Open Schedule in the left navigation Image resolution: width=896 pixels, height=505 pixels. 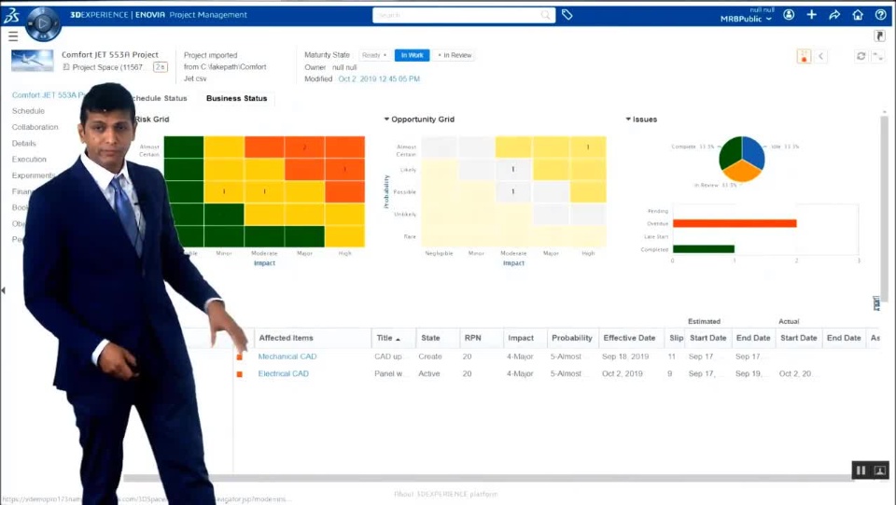point(28,111)
